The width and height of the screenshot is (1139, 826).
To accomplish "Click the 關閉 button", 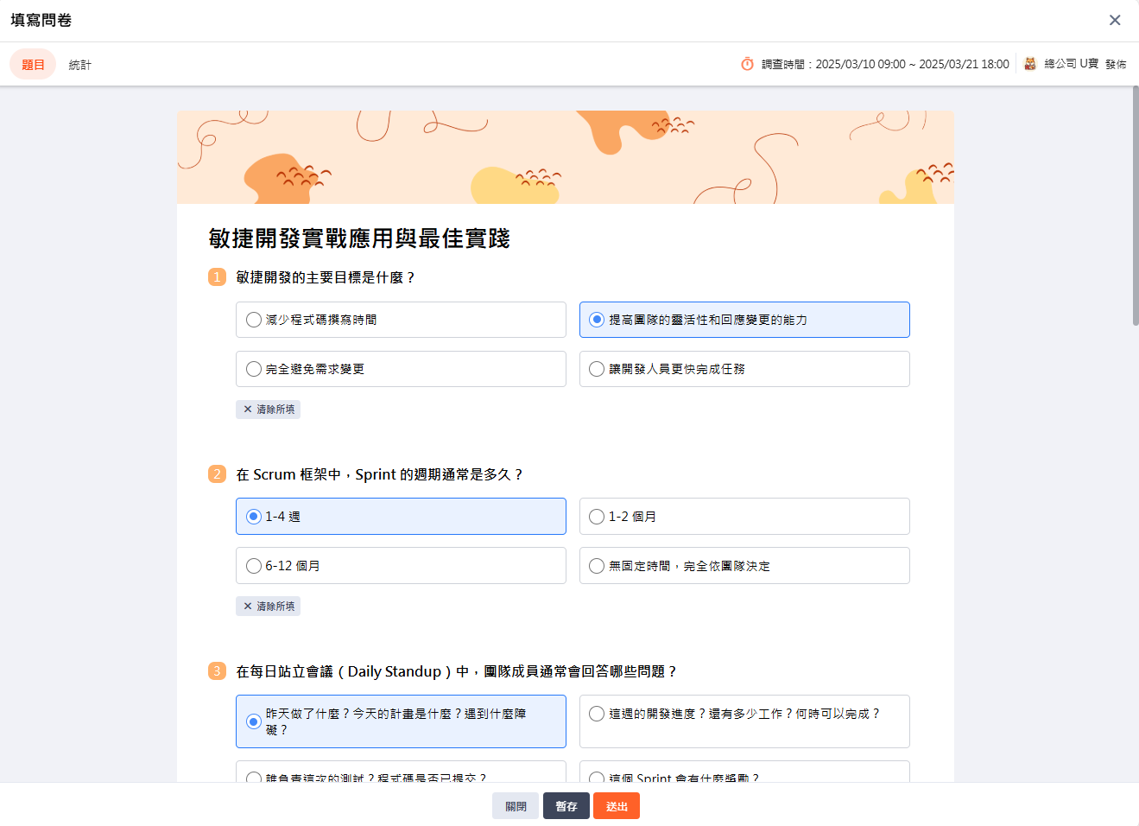I will (516, 806).
